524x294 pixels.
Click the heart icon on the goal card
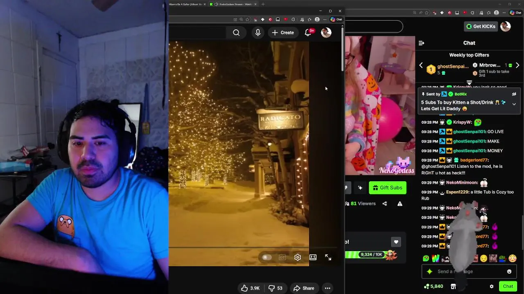point(396,242)
